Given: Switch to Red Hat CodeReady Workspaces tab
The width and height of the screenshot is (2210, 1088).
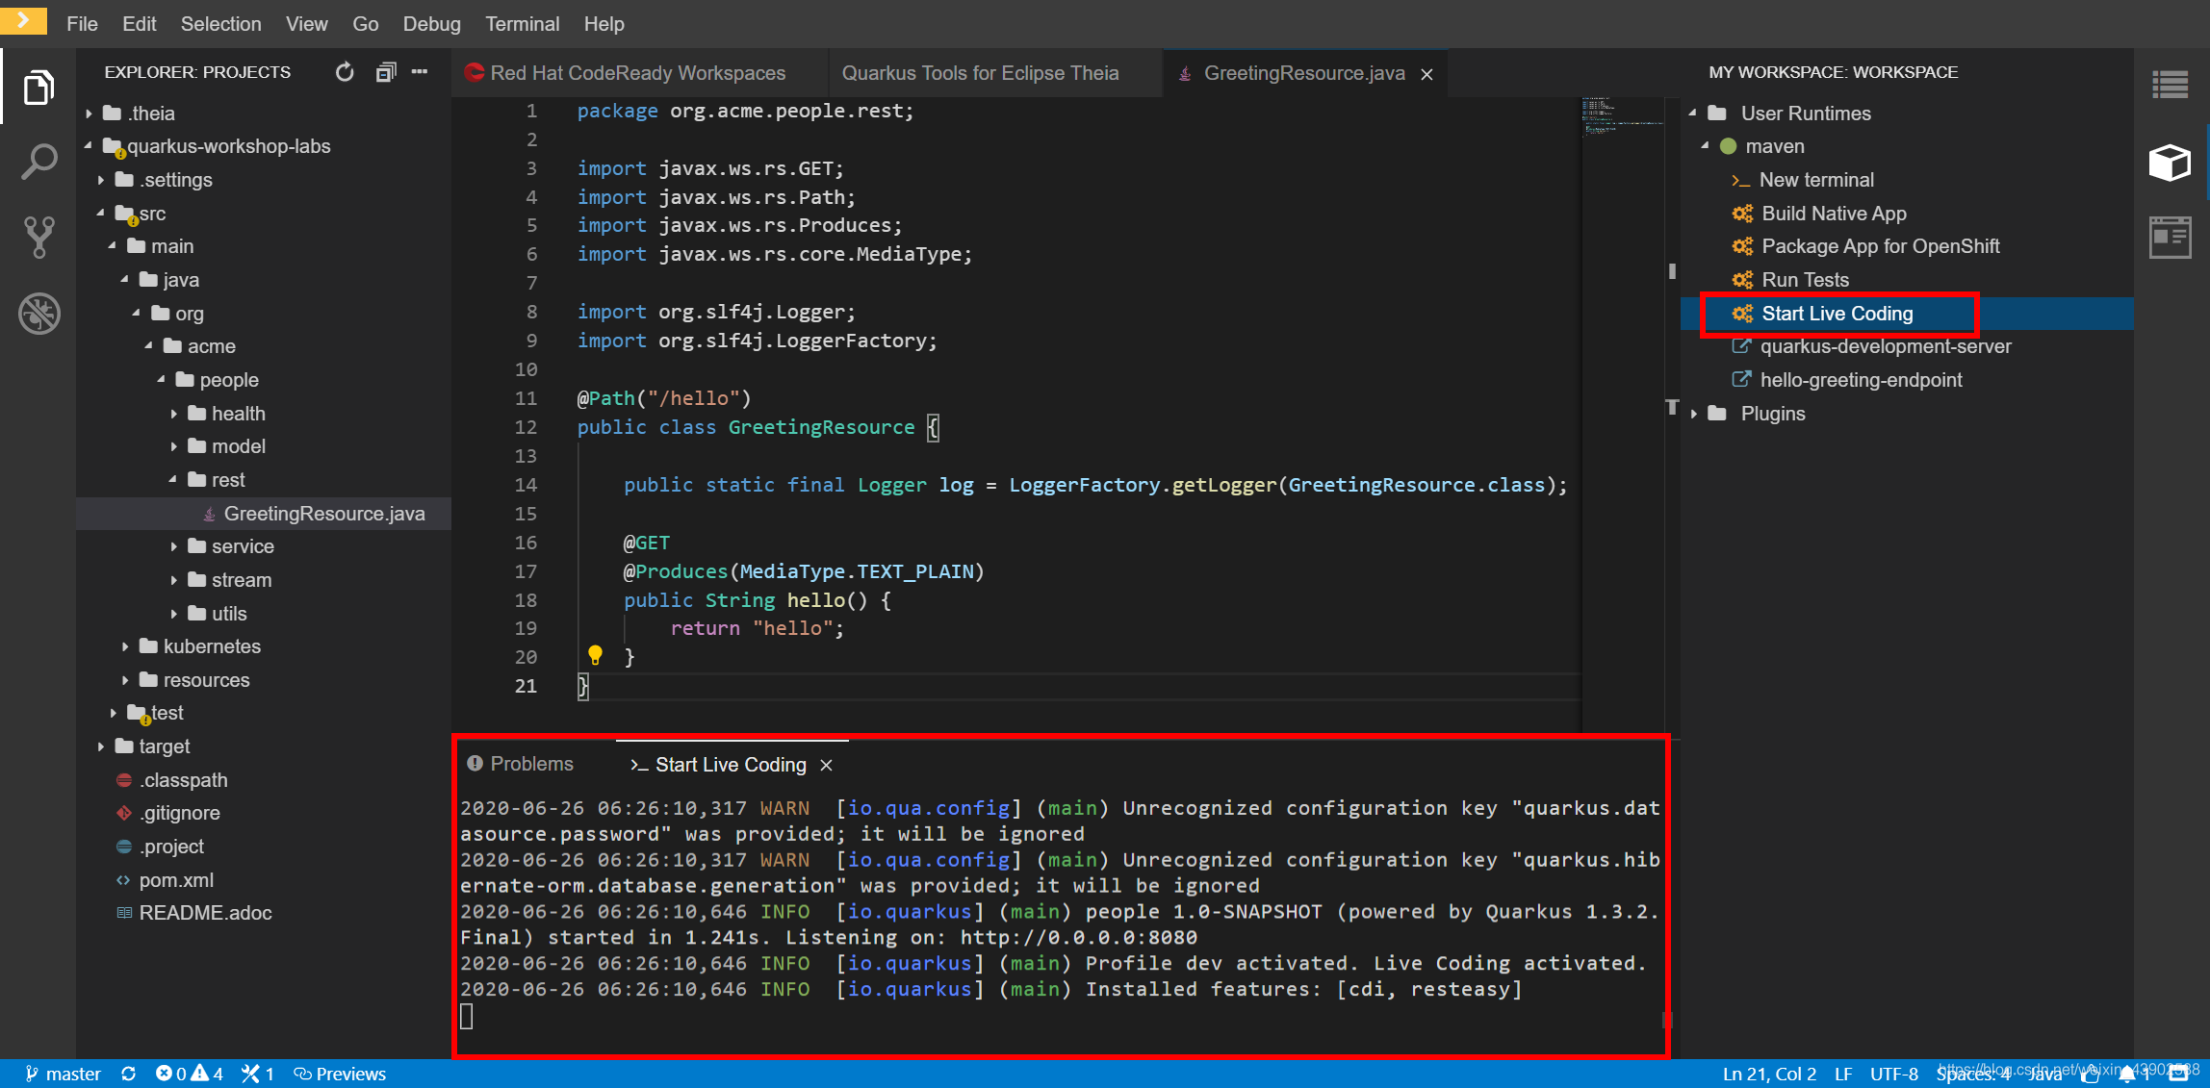Looking at the screenshot, I should pos(639,73).
